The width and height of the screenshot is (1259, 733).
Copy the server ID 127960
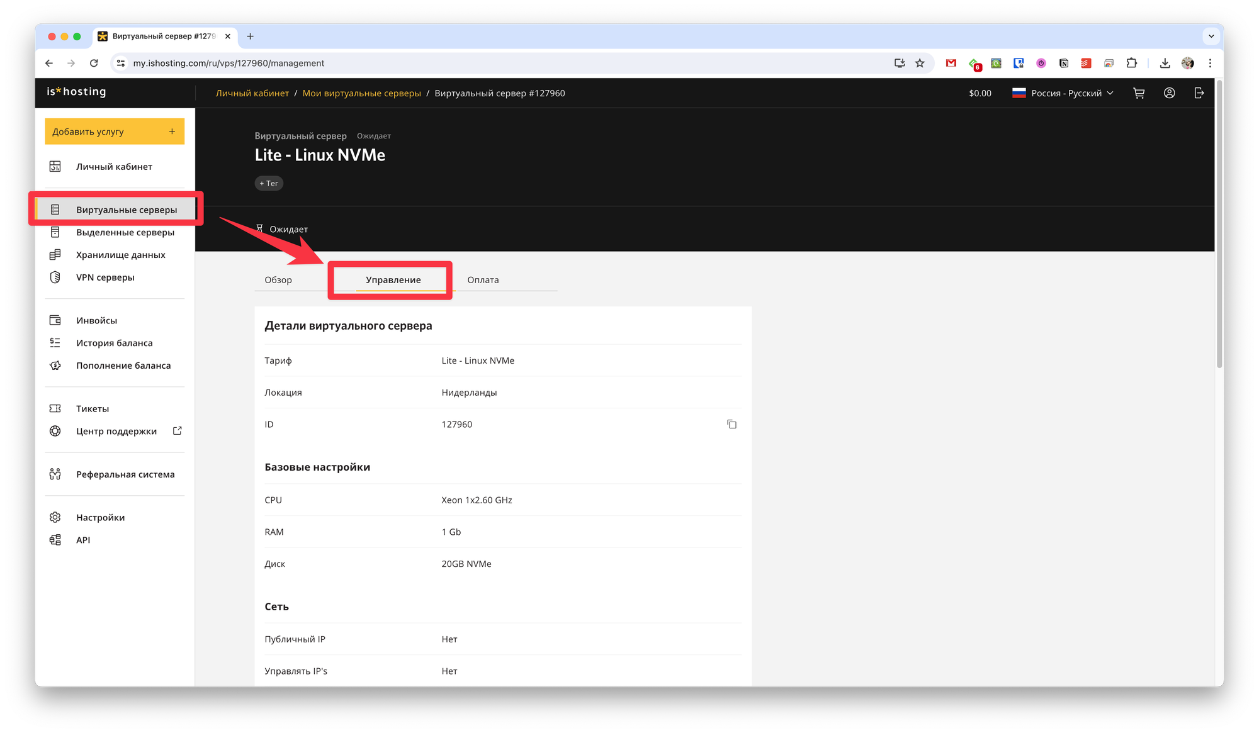point(731,425)
